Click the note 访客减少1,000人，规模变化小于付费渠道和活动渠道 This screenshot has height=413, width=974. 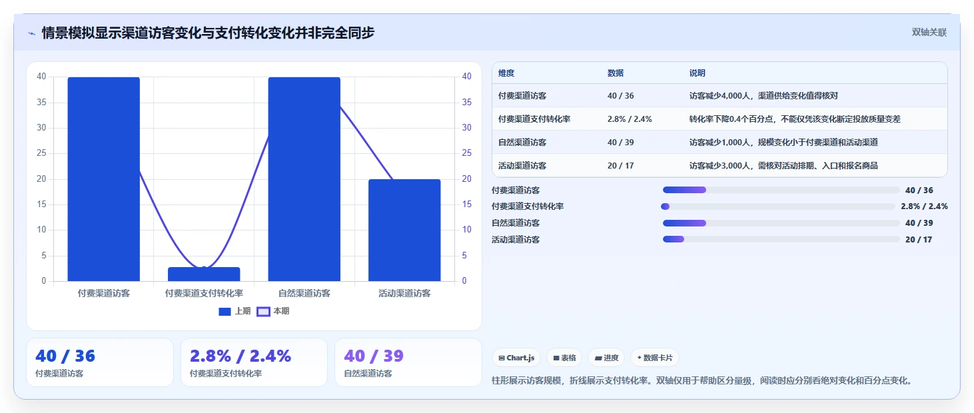[783, 143]
